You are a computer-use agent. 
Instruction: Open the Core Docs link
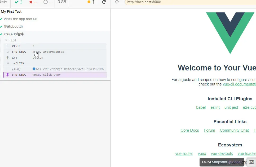pyautogui.click(x=190, y=130)
